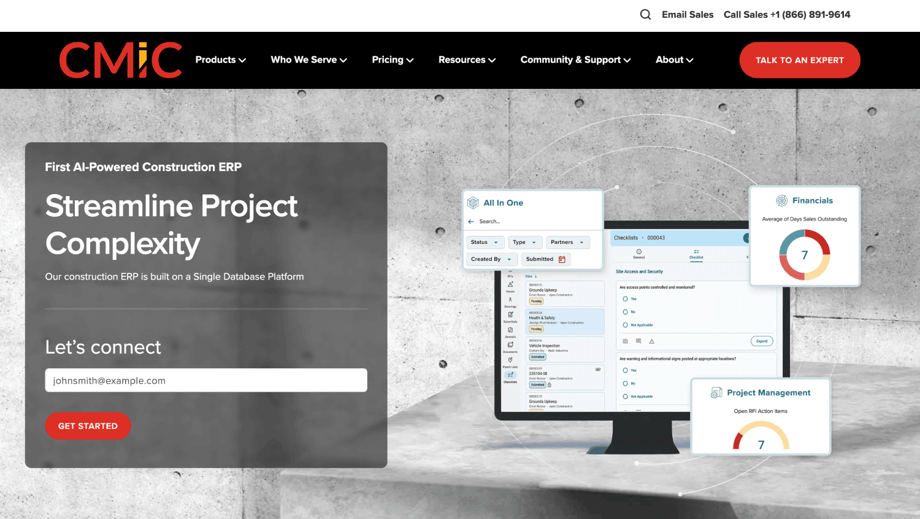Viewport: 920px width, 519px height.
Task: Click the comment icon under access points question
Action: [638, 341]
